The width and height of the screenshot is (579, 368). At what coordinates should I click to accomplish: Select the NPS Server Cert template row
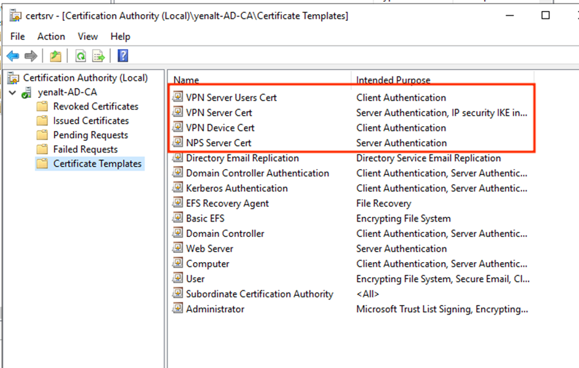click(x=351, y=143)
